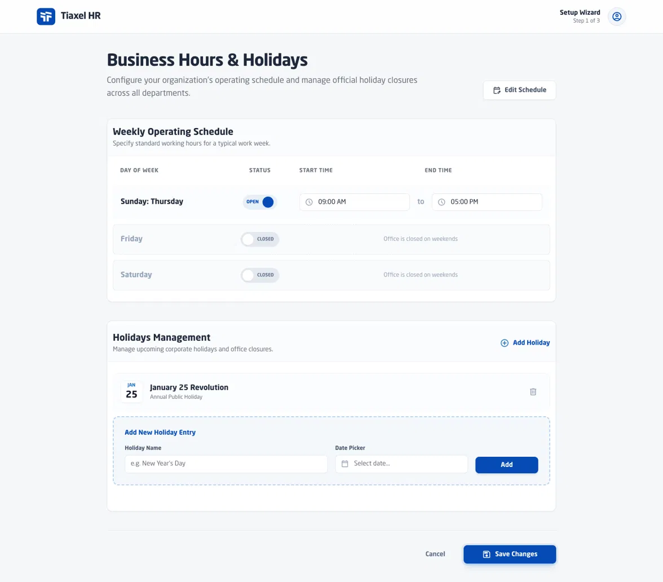663x582 pixels.
Task: Click the Holidays Management heading
Action: tap(161, 337)
